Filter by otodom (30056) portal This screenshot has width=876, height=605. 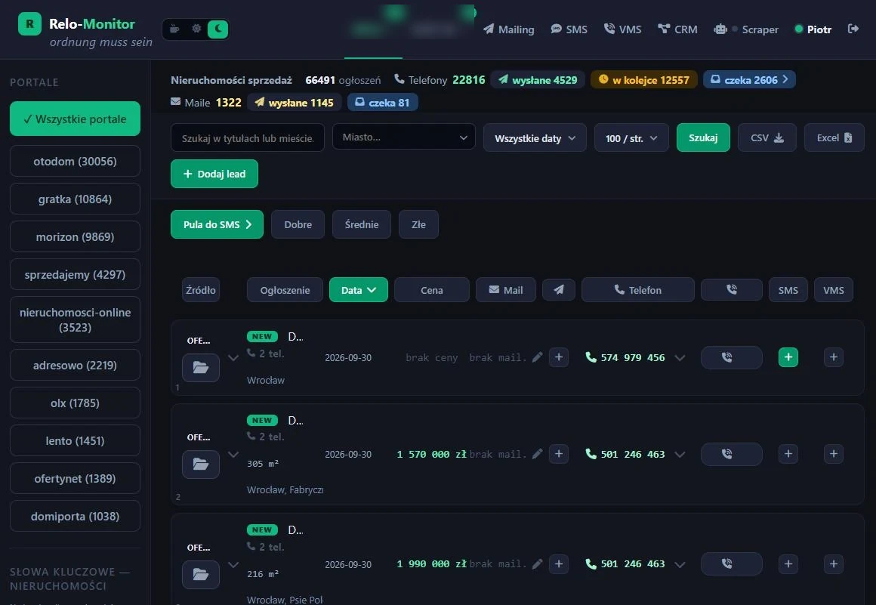75,161
